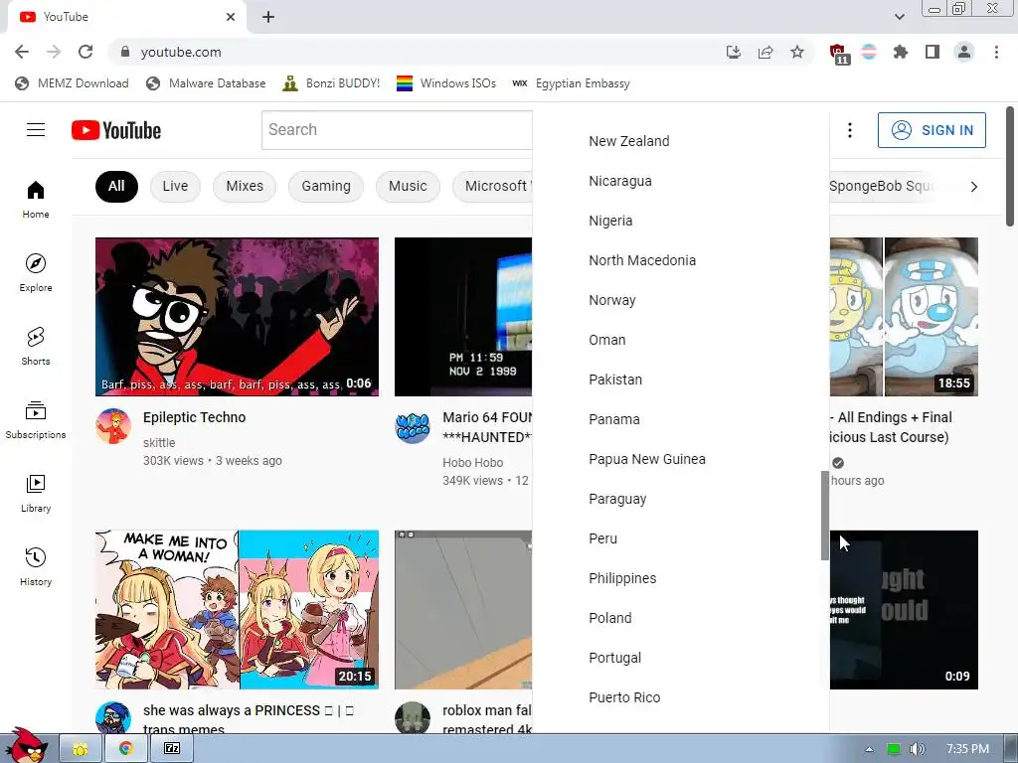Open Explore in the sidebar
The image size is (1018, 763).
pyautogui.click(x=36, y=272)
